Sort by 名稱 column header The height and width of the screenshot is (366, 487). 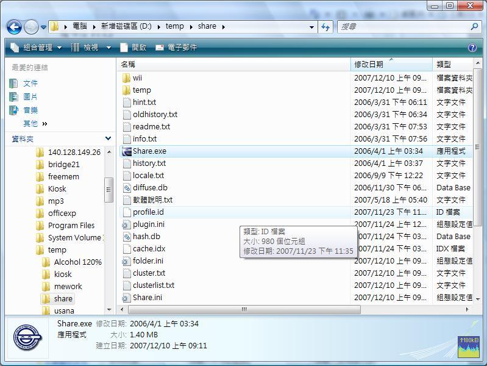233,64
